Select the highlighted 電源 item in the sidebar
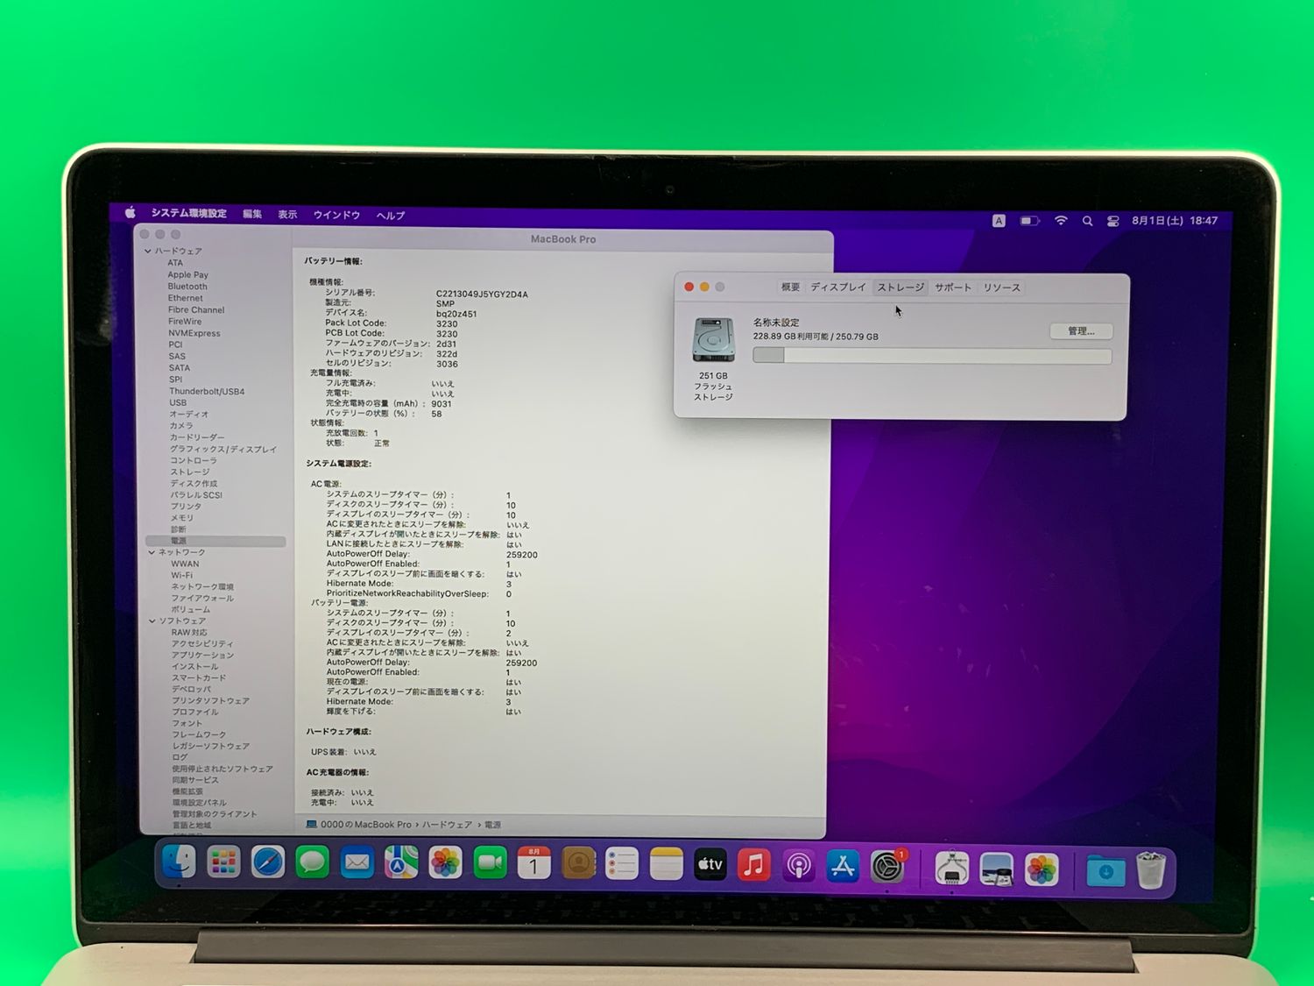 click(x=215, y=542)
